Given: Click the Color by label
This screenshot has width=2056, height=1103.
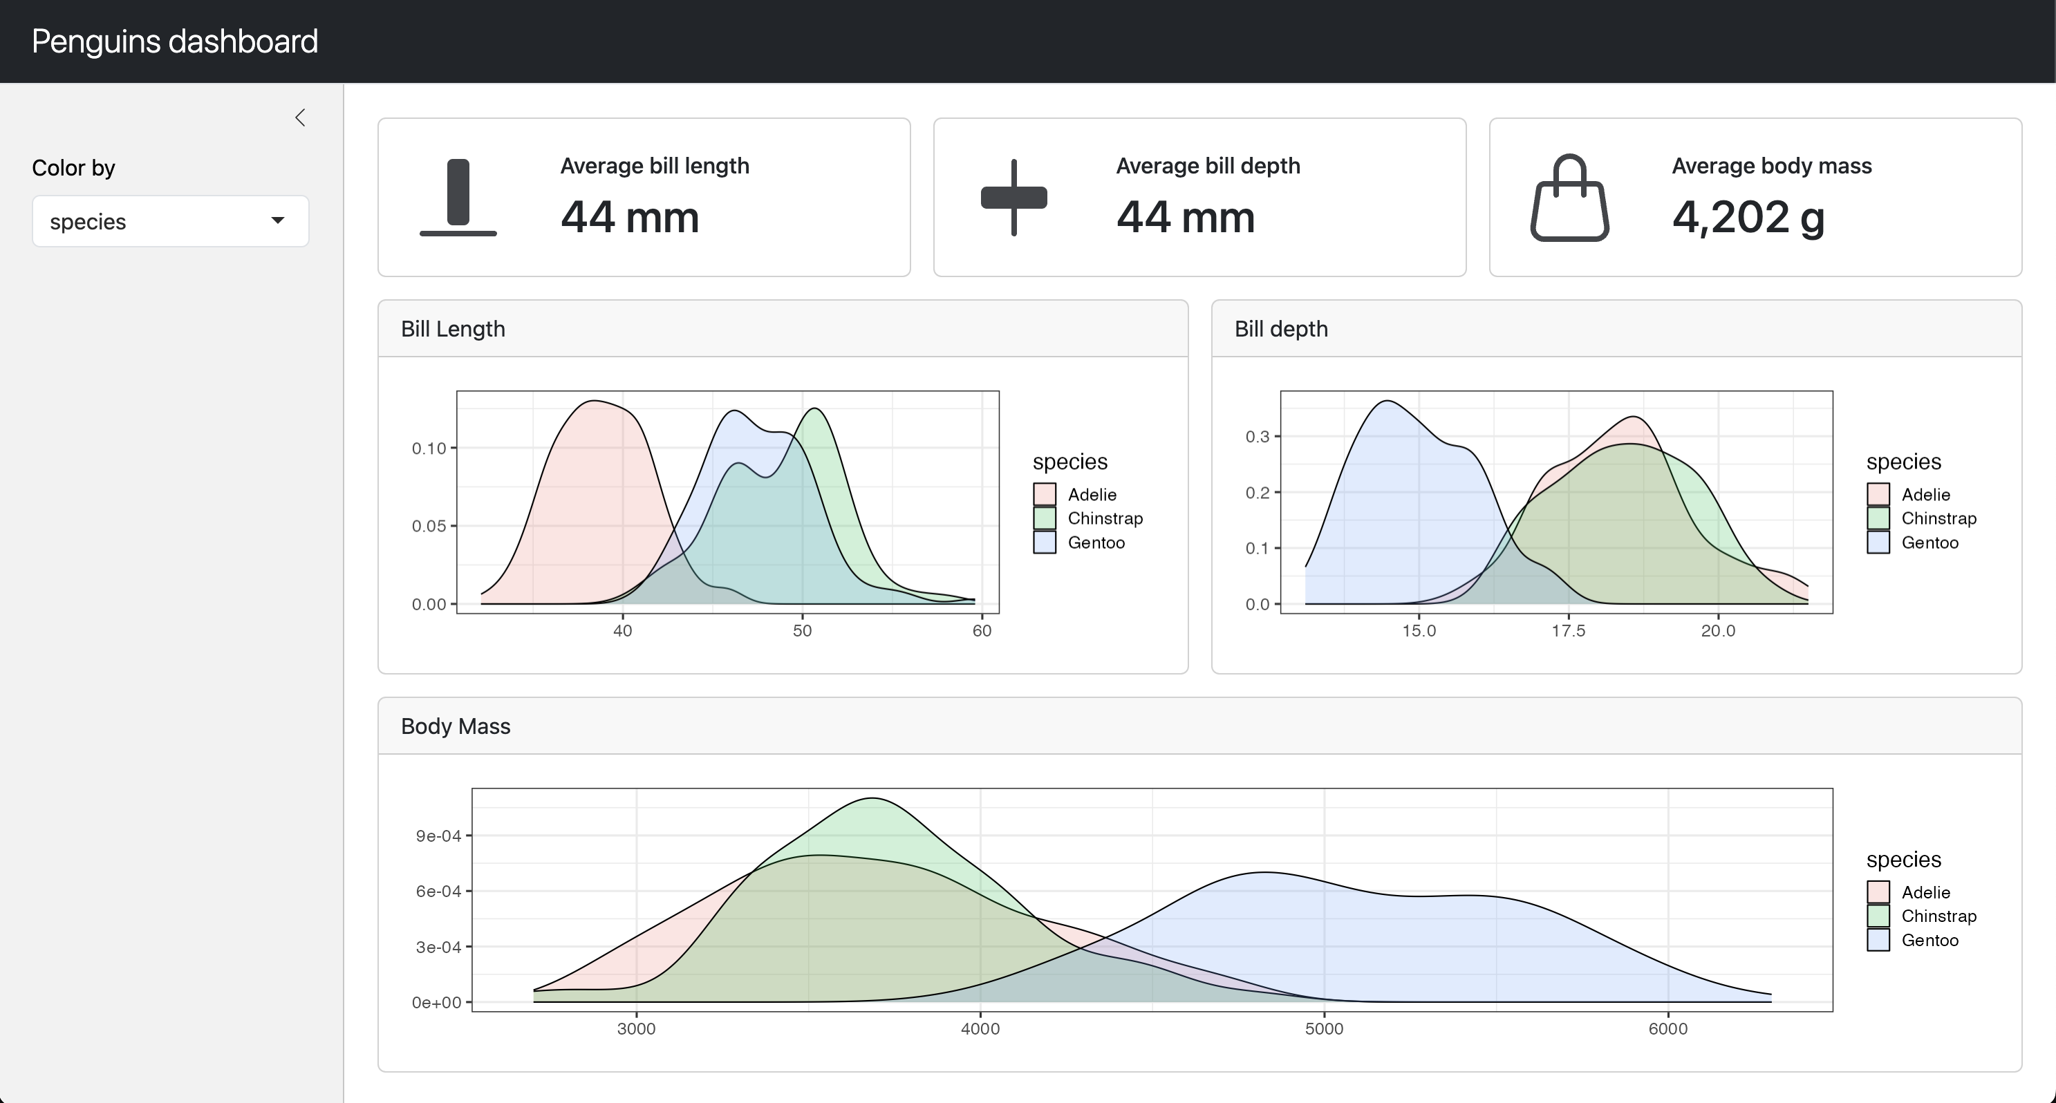Looking at the screenshot, I should (x=73, y=168).
